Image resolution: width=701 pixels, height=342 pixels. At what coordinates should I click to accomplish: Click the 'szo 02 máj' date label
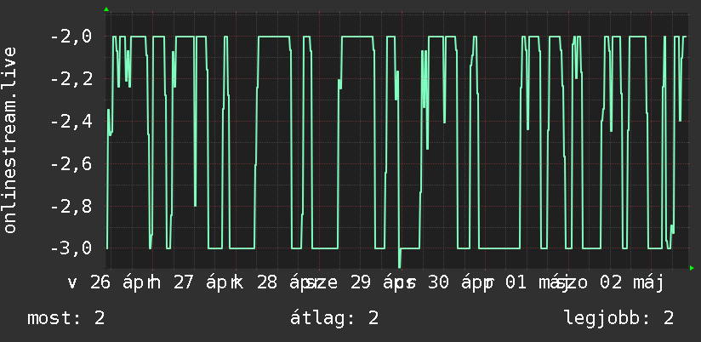(609, 283)
